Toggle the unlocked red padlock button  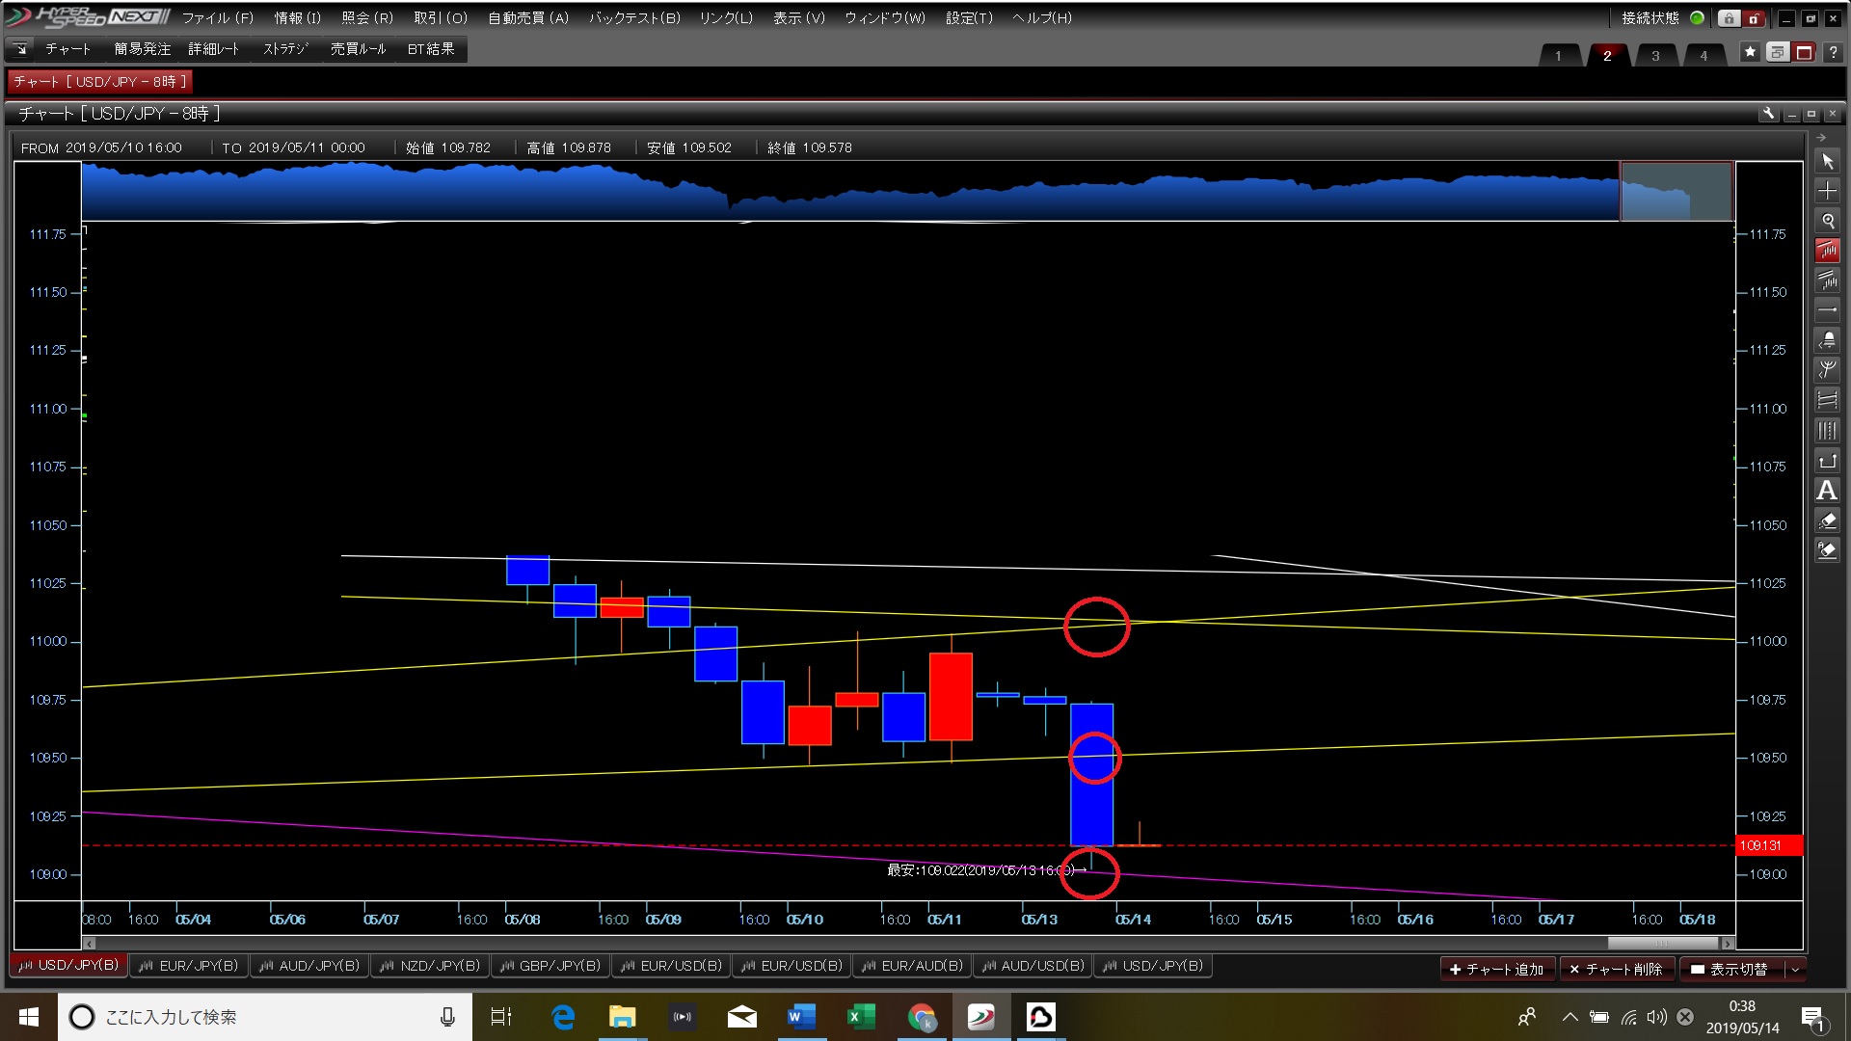coord(1754,18)
